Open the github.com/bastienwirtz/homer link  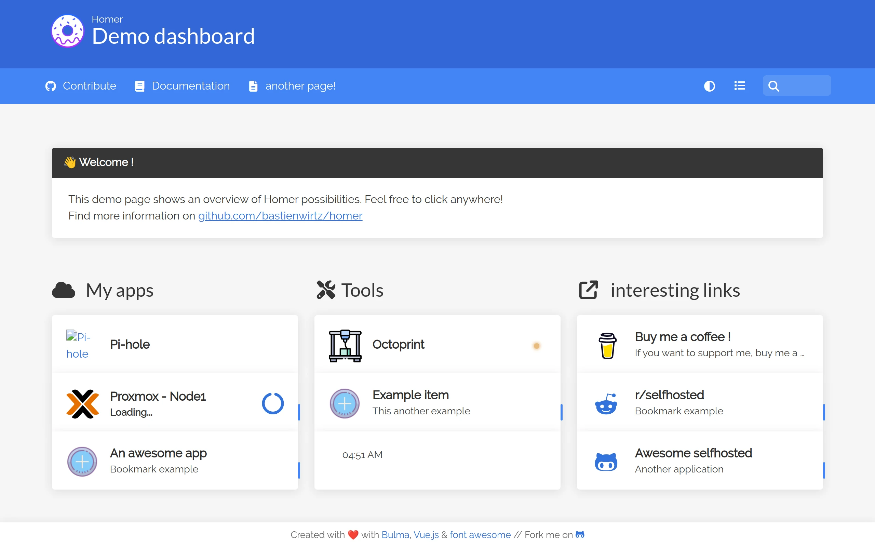pyautogui.click(x=280, y=216)
